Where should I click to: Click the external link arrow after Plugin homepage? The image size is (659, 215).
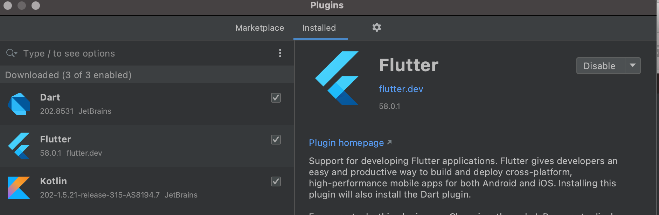click(389, 142)
